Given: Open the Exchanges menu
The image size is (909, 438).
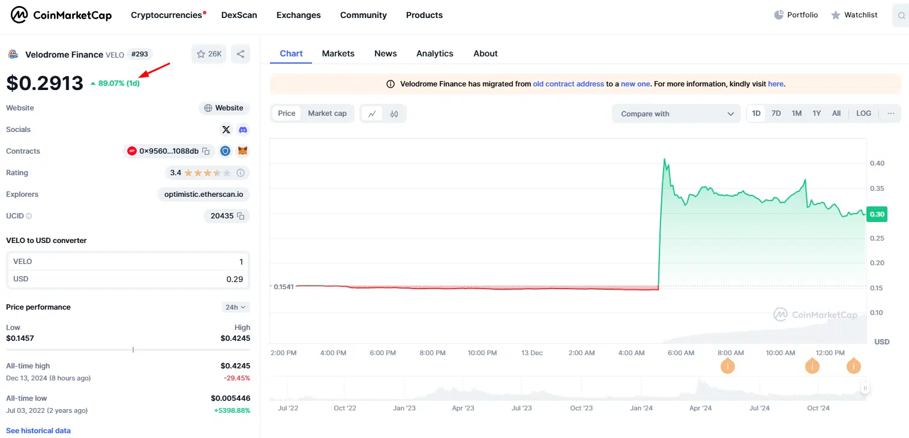Looking at the screenshot, I should 299,15.
